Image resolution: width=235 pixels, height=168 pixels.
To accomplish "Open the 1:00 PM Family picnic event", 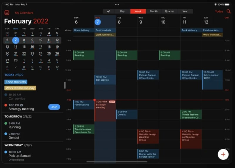I will point(84,105).
